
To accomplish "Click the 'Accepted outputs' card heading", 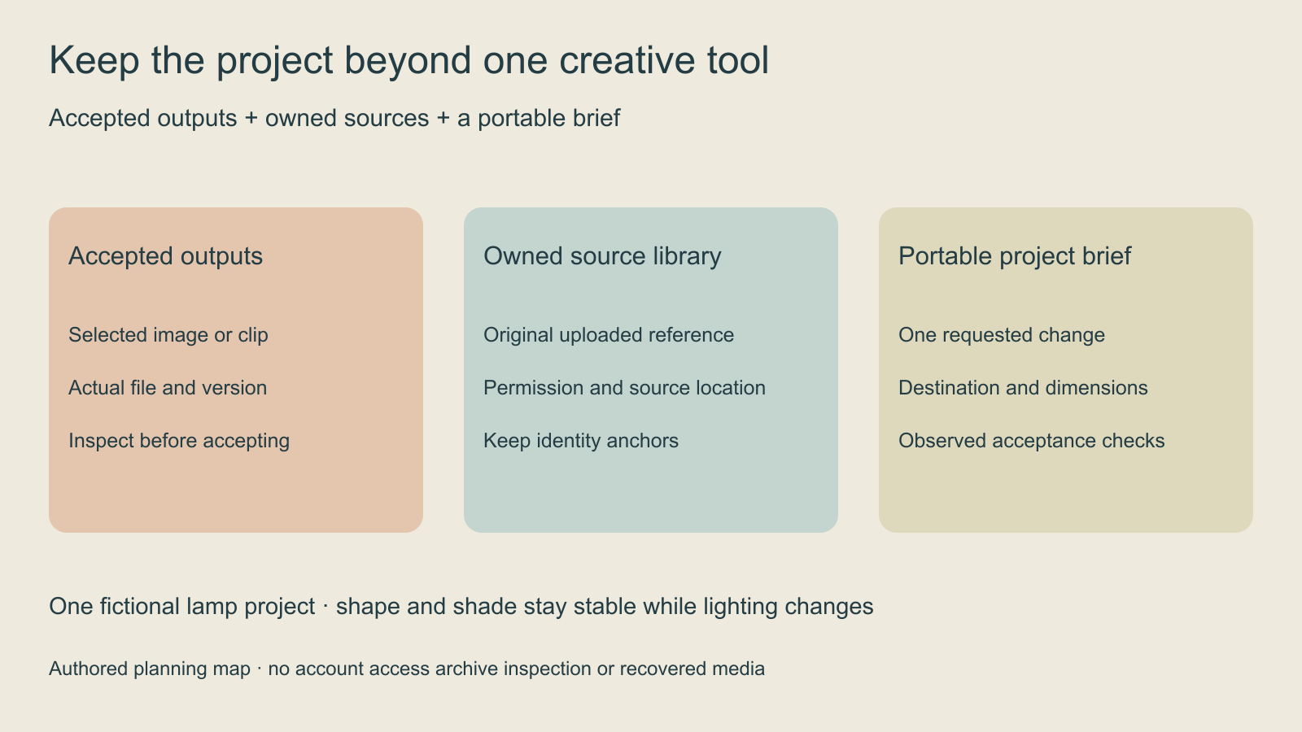I will [165, 256].
